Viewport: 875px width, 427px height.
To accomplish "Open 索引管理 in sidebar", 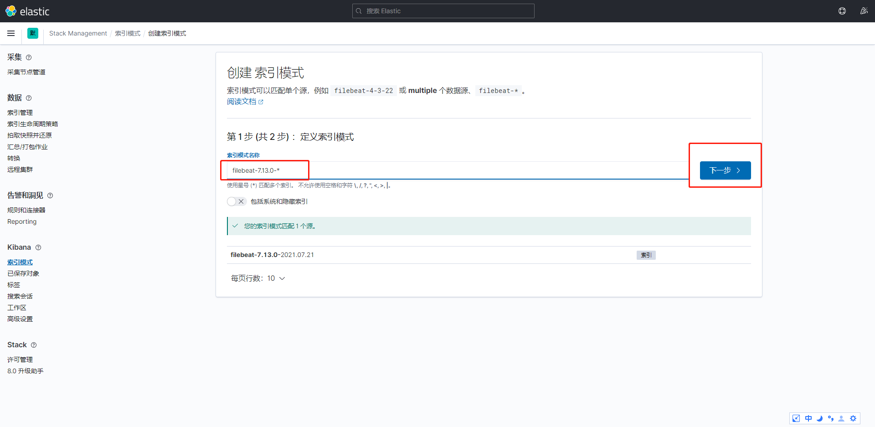I will pyautogui.click(x=20, y=113).
